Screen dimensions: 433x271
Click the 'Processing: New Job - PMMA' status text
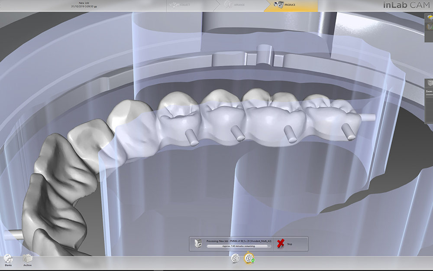(x=239, y=241)
